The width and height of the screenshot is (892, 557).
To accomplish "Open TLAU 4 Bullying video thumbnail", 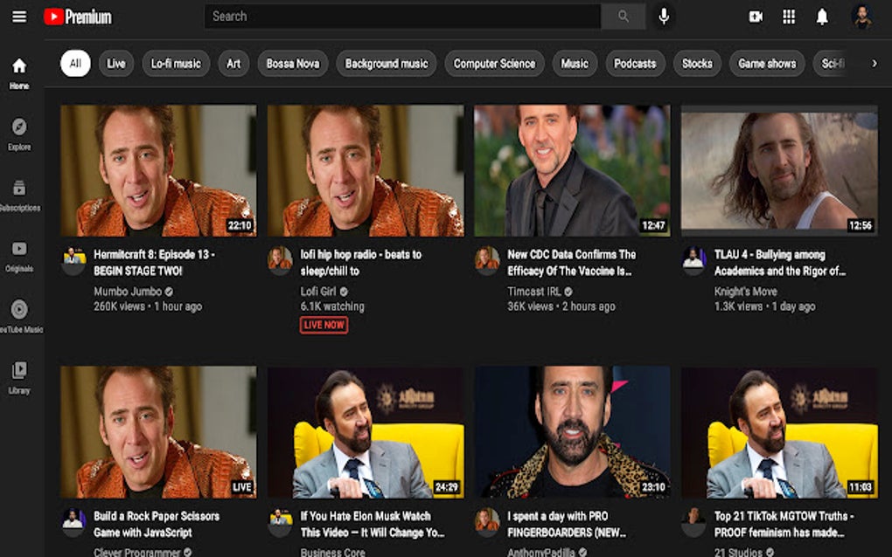I will click(x=779, y=170).
